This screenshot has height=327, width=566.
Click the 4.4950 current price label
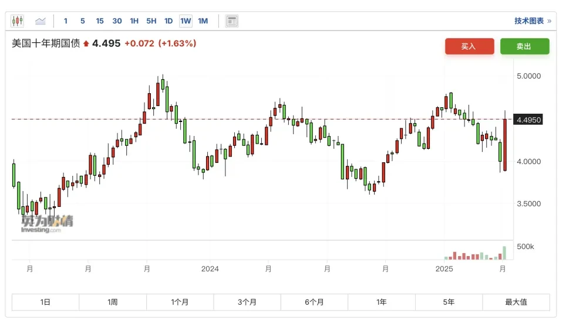coord(528,120)
